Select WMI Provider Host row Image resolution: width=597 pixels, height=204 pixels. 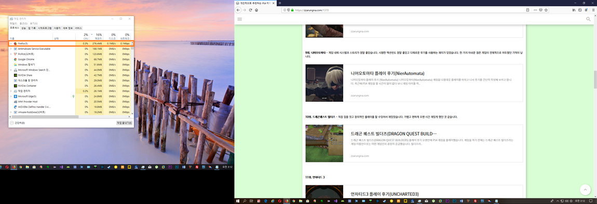(70, 102)
